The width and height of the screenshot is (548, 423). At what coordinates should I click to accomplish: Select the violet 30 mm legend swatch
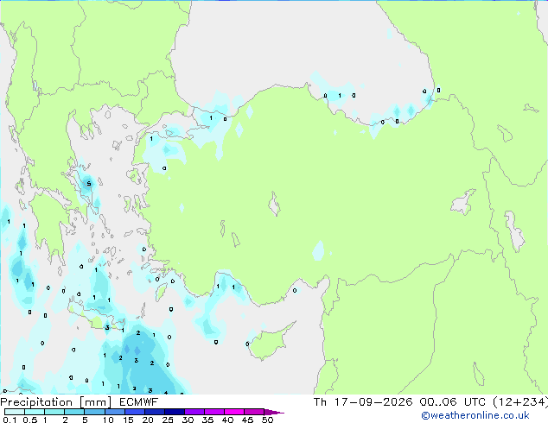point(194,412)
